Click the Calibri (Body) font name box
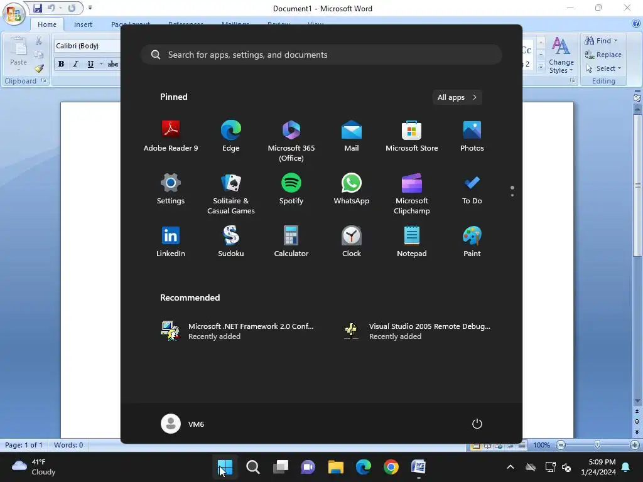 [87, 46]
